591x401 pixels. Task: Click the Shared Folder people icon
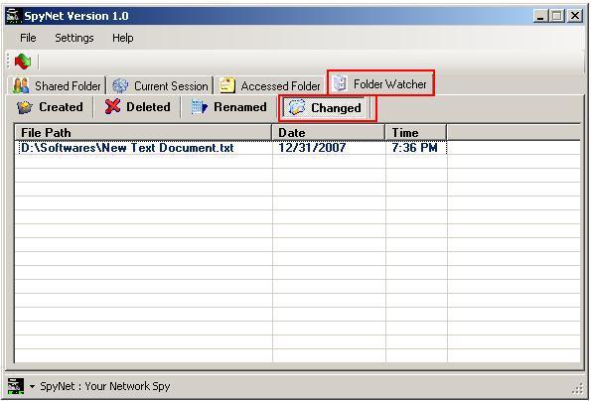pos(21,85)
